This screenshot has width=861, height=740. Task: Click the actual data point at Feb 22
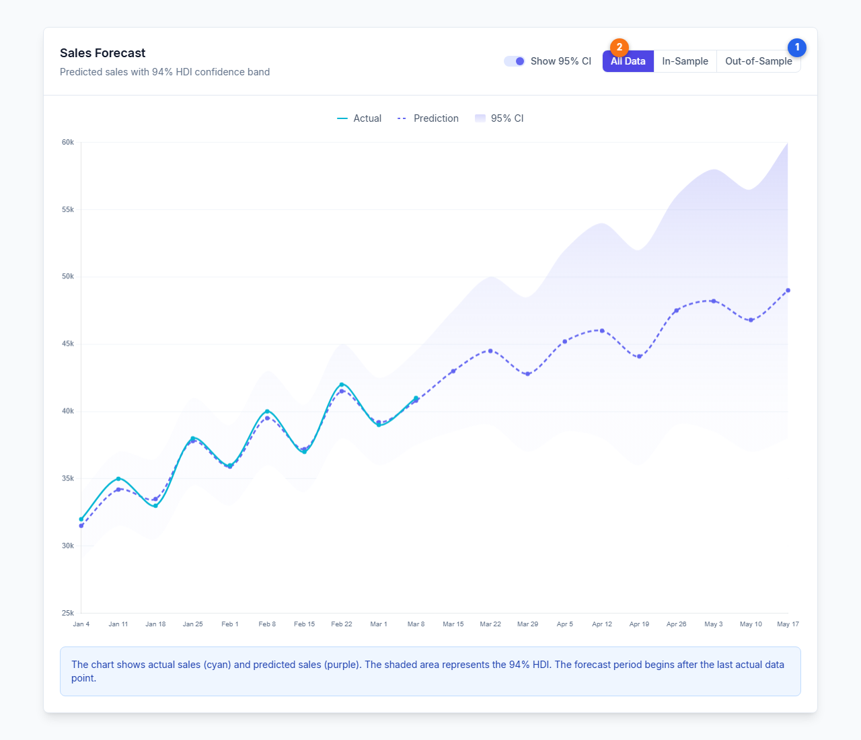(x=342, y=385)
